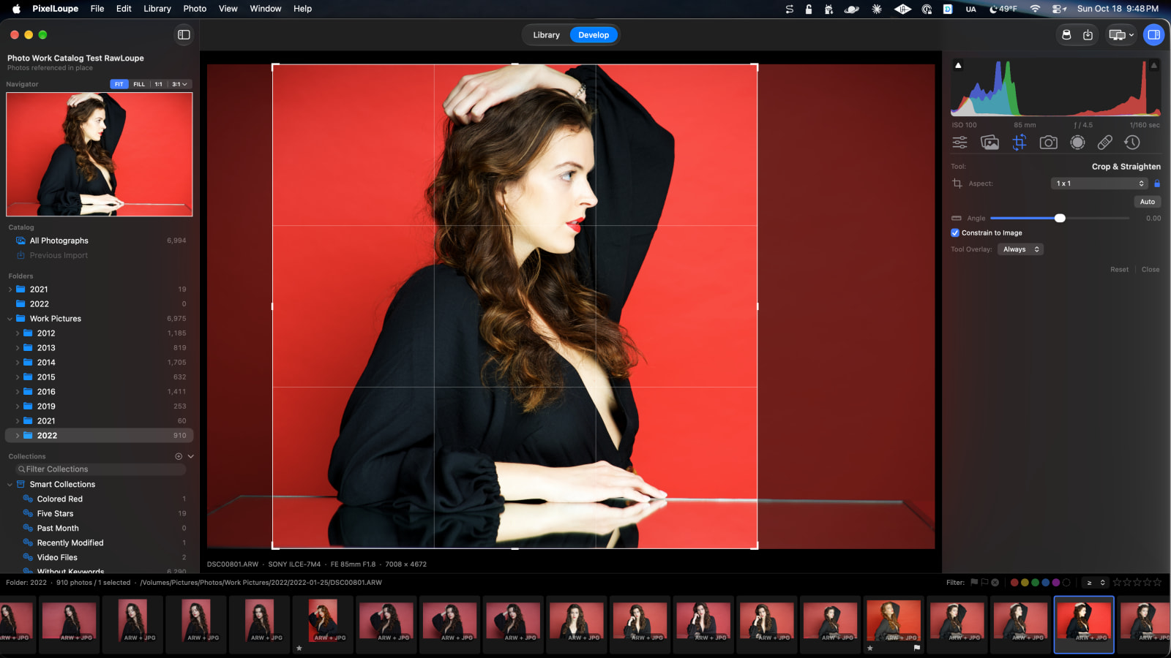The height and width of the screenshot is (658, 1171).
Task: Open the Library menu in menu bar
Action: tap(157, 9)
